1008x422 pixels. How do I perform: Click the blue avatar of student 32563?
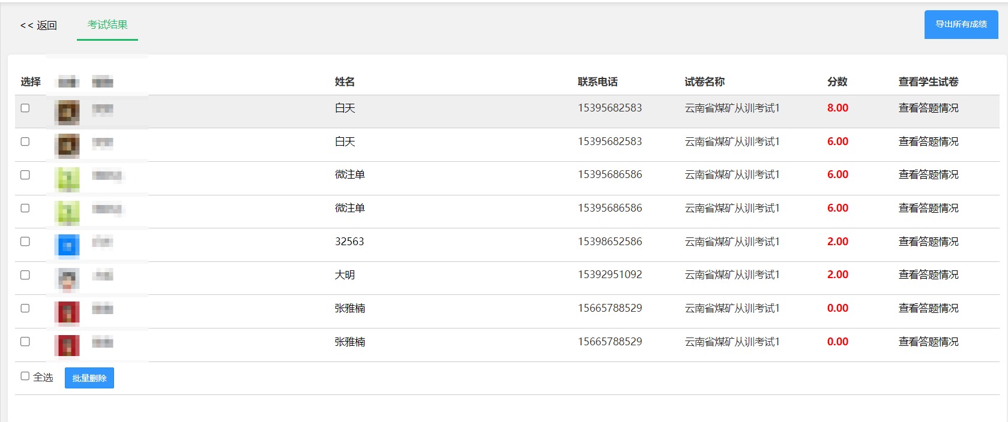point(67,246)
